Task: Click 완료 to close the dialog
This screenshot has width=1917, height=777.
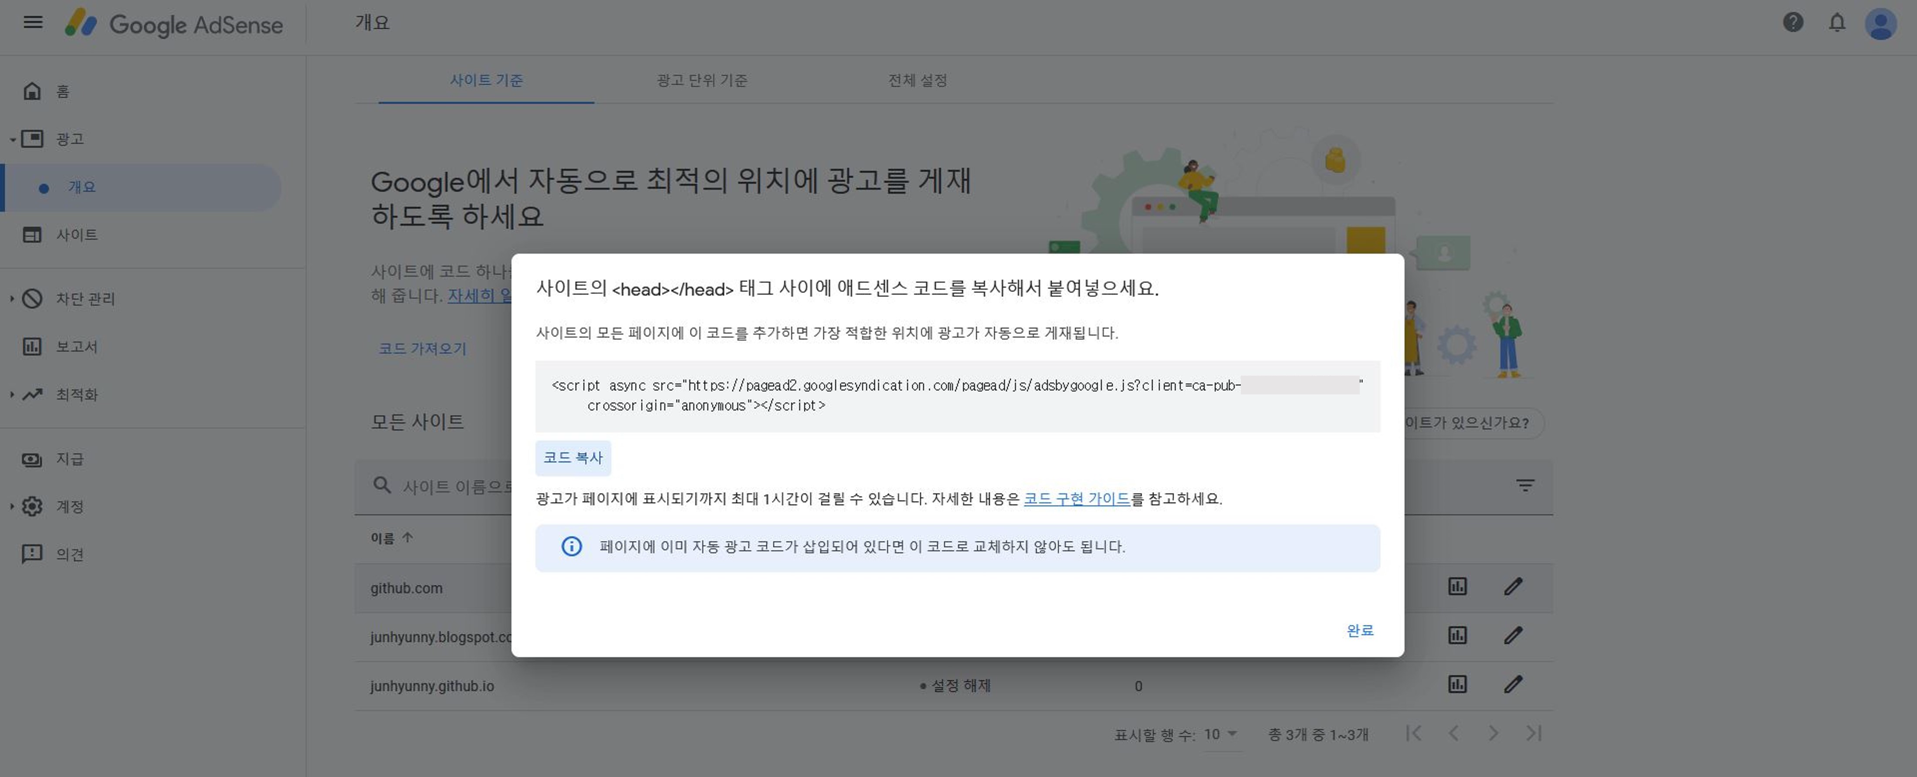Action: click(x=1360, y=631)
